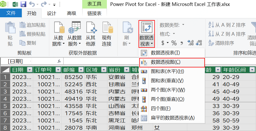Sort 从 A 到 Z 排序
Screen dimensions: 256x131
click(227, 25)
